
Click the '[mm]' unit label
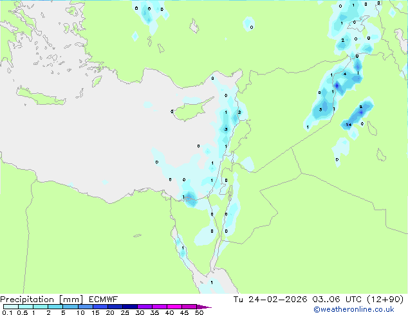[x=71, y=300]
